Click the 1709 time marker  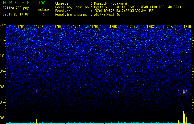click(169, 27)
